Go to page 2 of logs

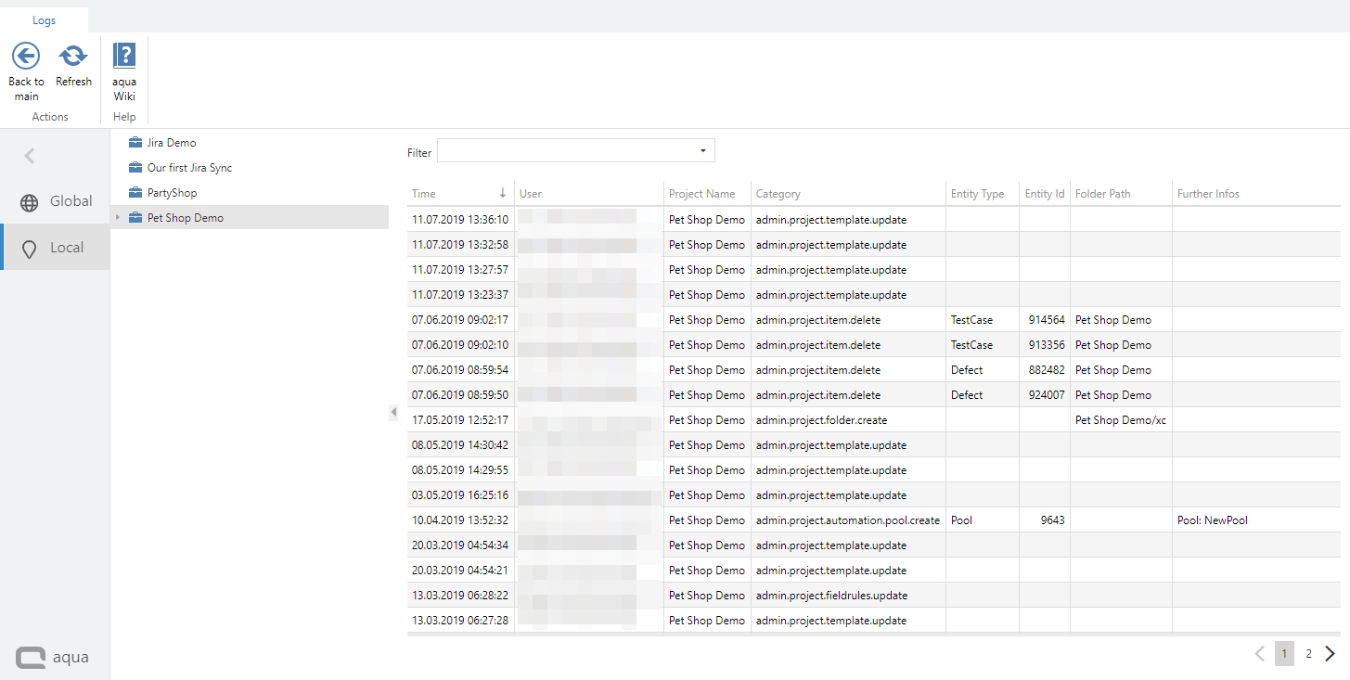(1308, 654)
